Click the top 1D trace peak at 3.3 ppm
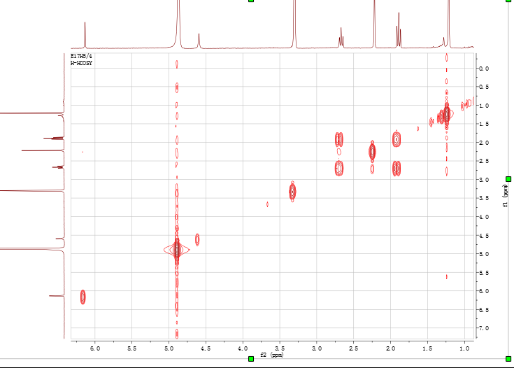514x368 pixels. coord(294,24)
